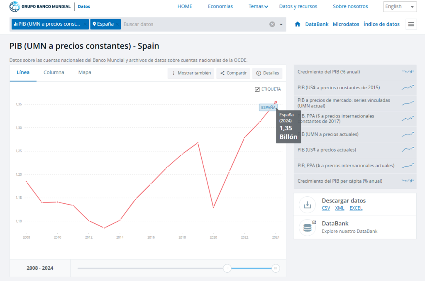Expand the search bar dropdown arrow
This screenshot has width=425, height=281.
(281, 24)
